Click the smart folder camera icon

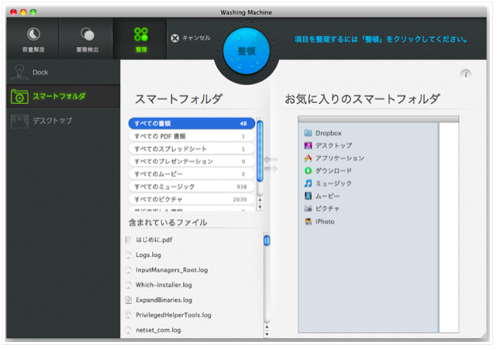click(x=19, y=96)
